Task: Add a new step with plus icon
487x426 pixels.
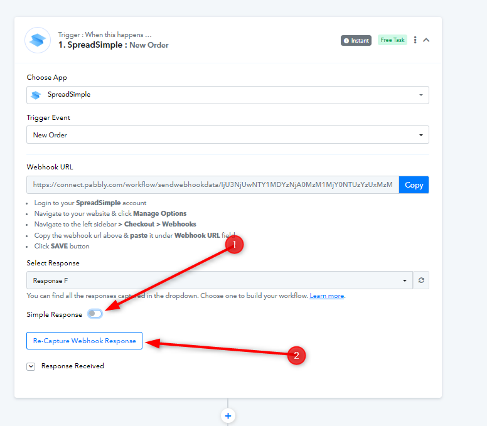Action: pos(228,416)
